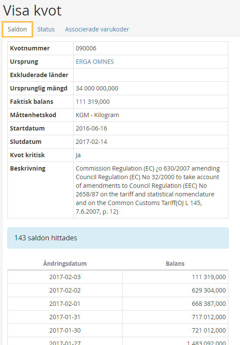Click the Visa kvot page heading

tap(32, 10)
